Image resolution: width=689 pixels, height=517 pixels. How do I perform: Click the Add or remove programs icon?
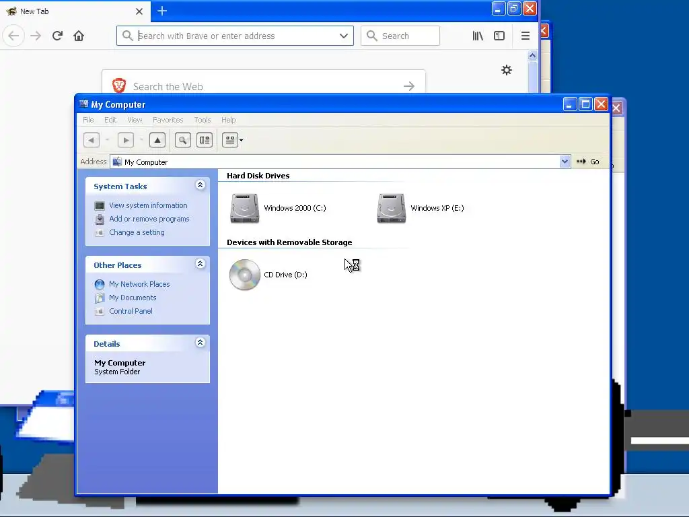(100, 219)
